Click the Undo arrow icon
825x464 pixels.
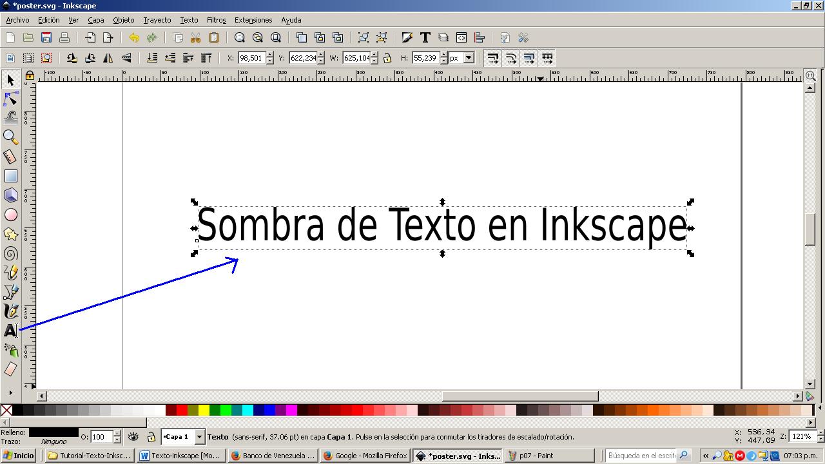click(134, 37)
